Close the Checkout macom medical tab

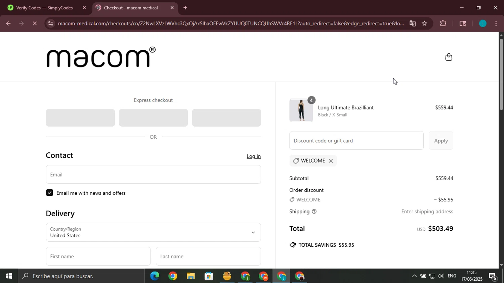(172, 8)
